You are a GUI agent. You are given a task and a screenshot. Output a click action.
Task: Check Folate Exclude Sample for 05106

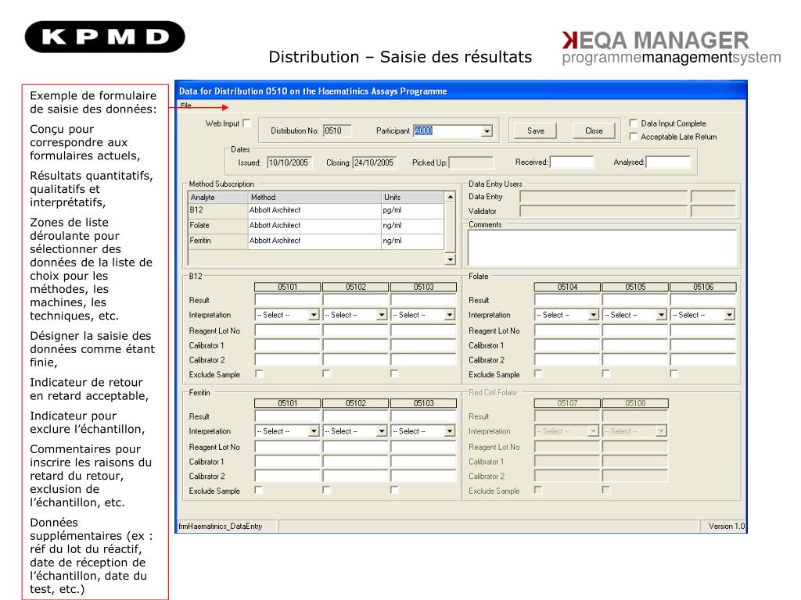pyautogui.click(x=674, y=374)
